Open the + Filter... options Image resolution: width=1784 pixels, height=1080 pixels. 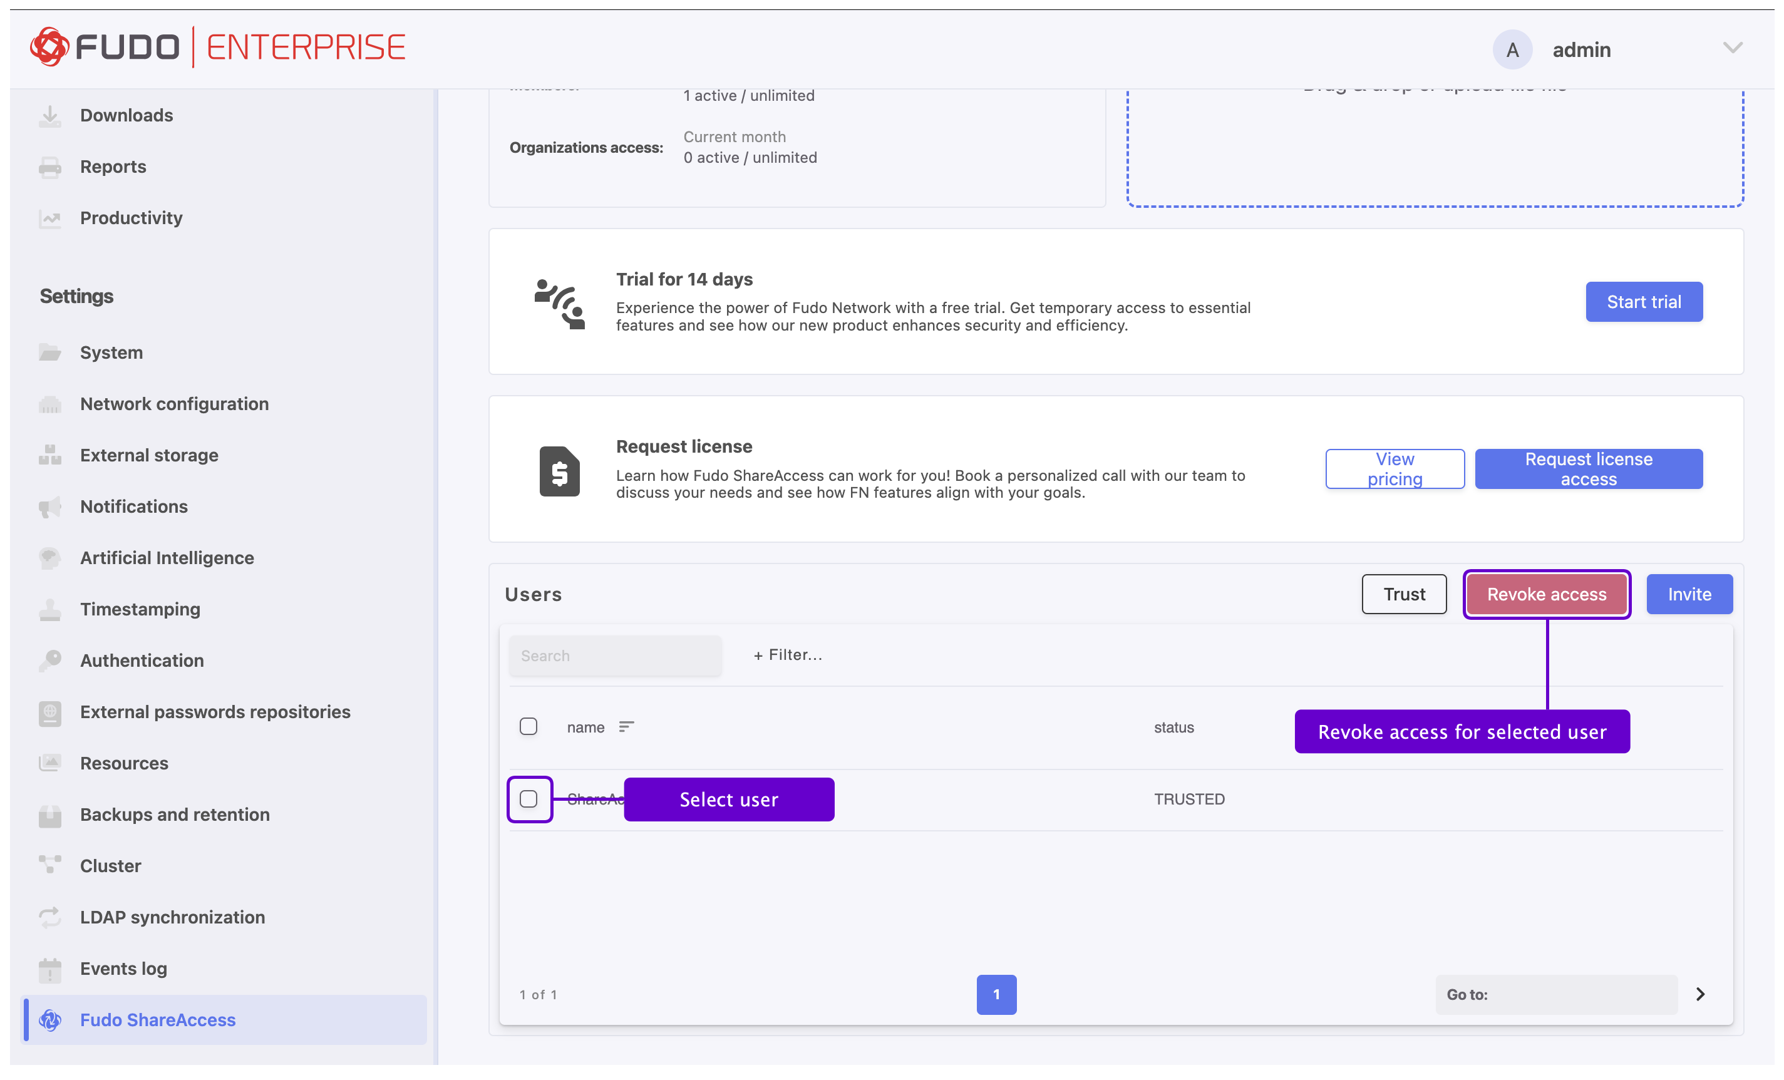point(788,655)
